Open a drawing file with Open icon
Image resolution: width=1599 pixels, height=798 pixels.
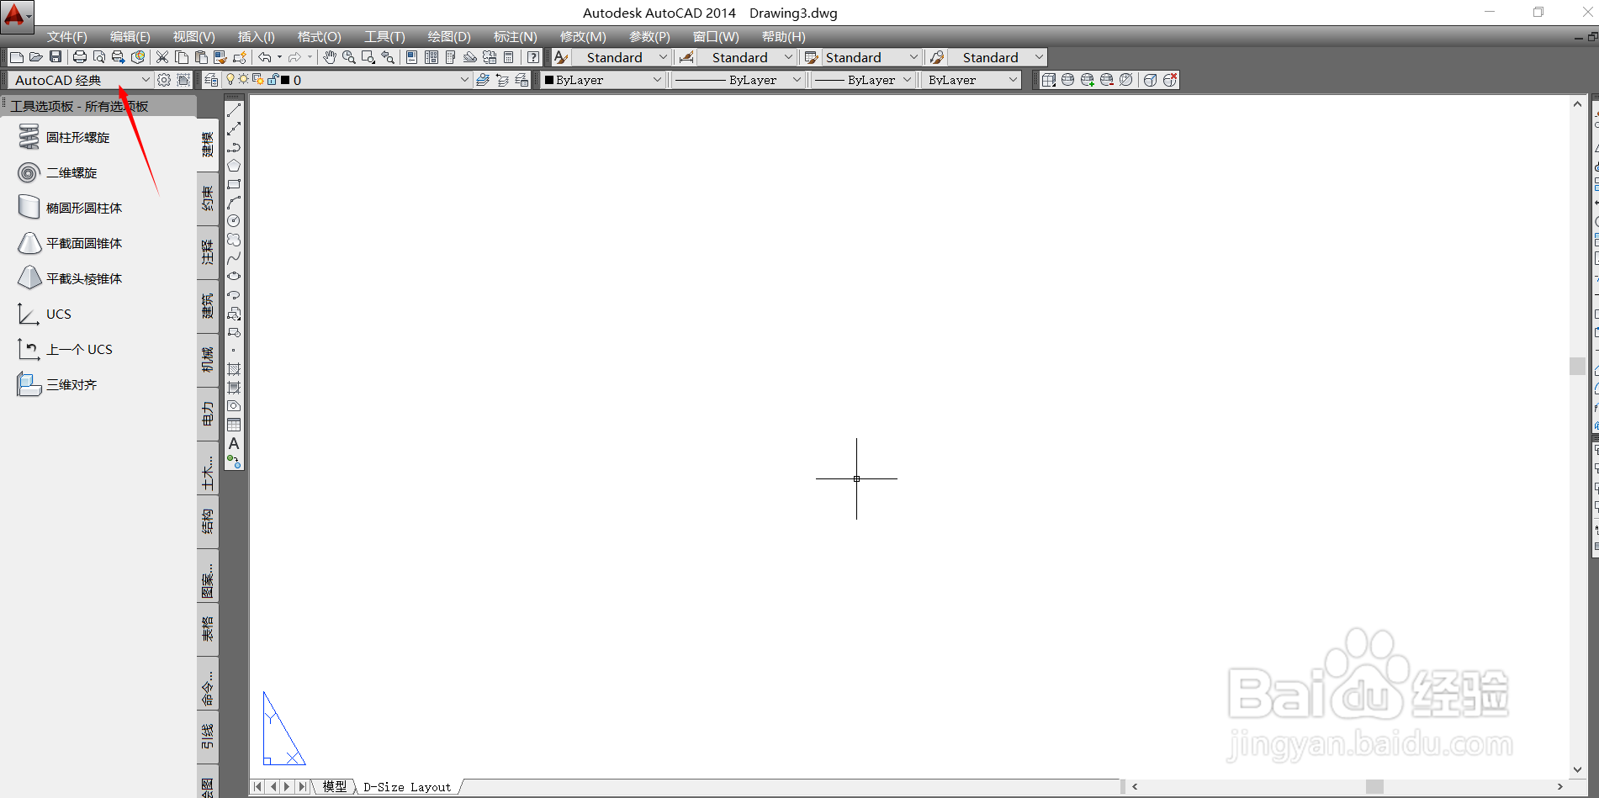pos(35,57)
